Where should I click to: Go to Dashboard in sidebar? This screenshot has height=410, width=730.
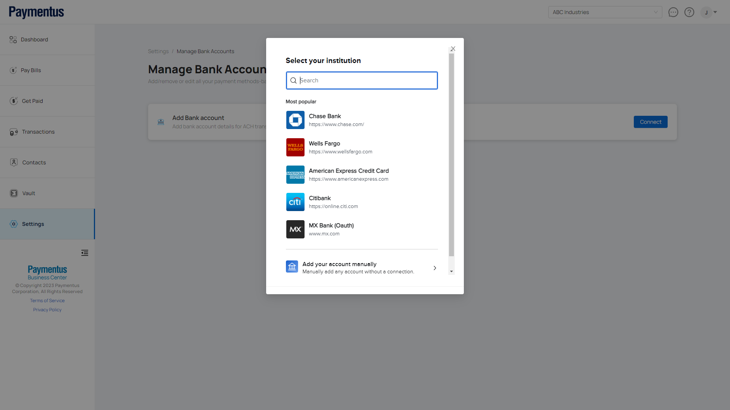click(34, 39)
